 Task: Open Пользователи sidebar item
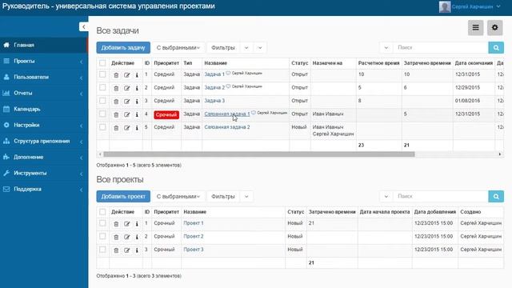click(44, 77)
